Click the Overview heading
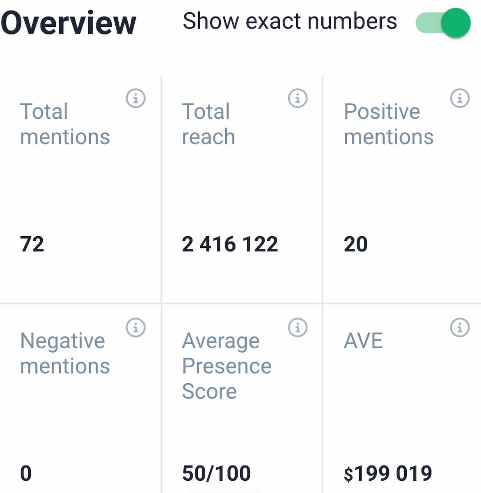Viewport: 481px width, 493px height. click(x=69, y=23)
